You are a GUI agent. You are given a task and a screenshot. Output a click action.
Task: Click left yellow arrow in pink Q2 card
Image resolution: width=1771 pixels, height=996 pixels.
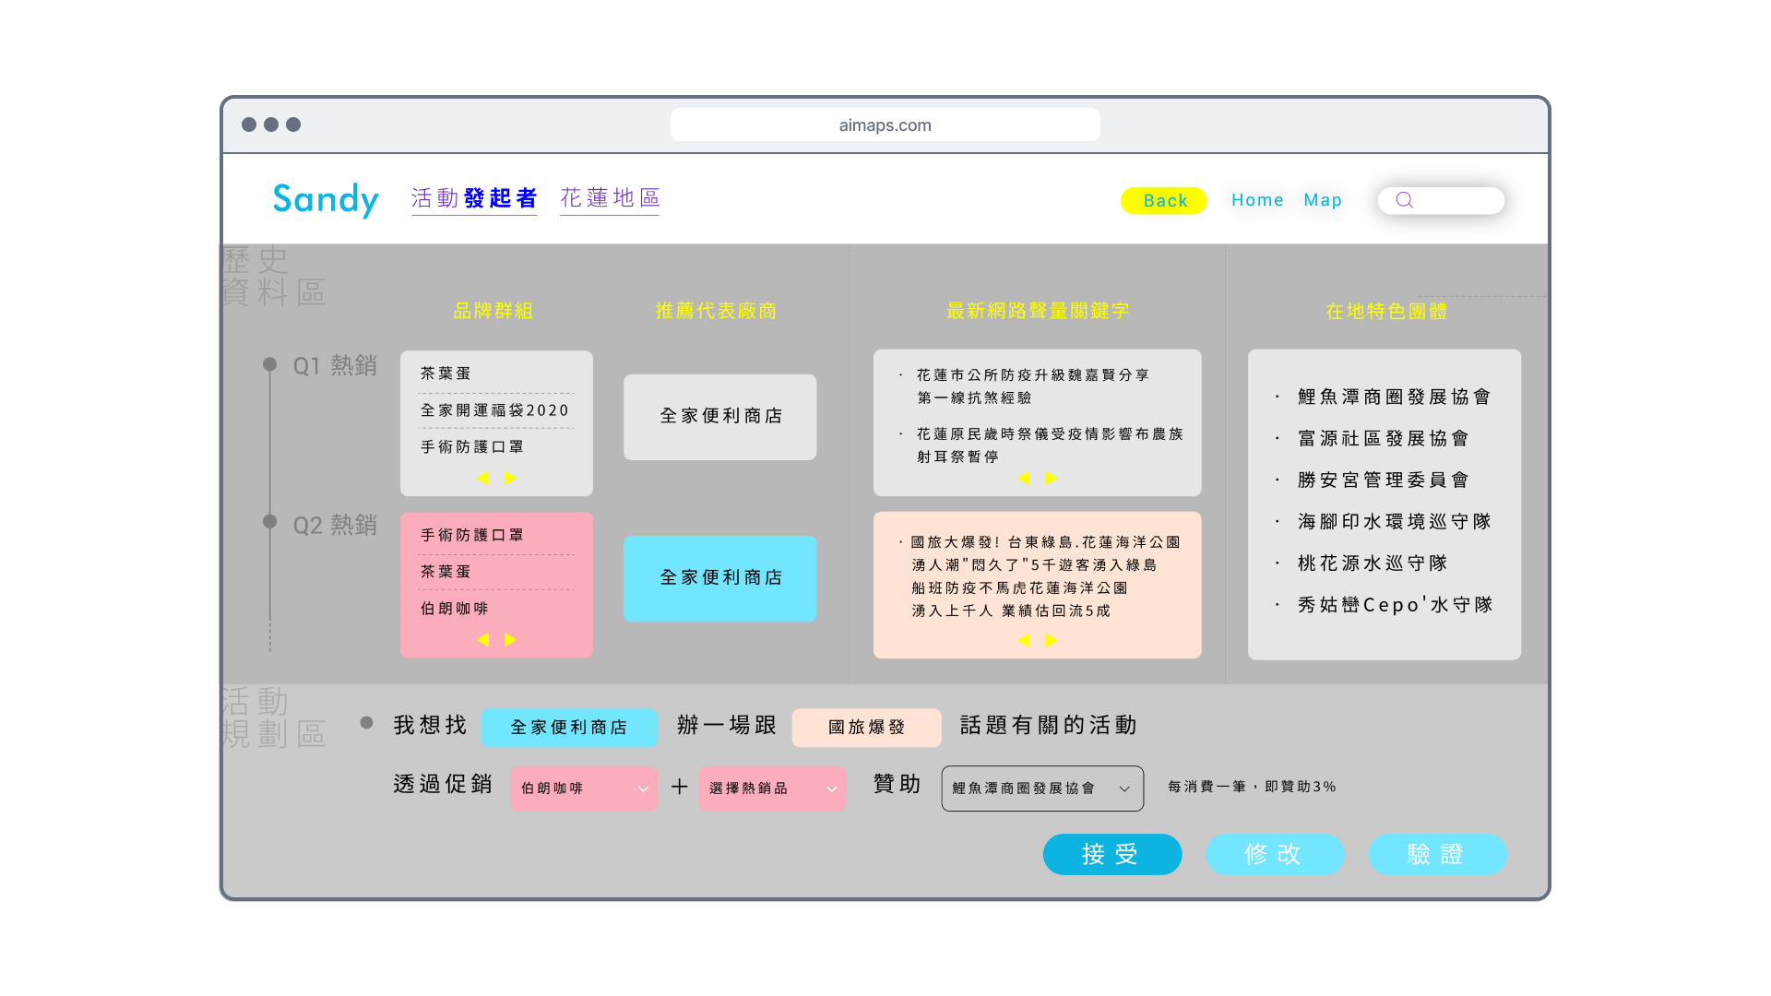[482, 639]
